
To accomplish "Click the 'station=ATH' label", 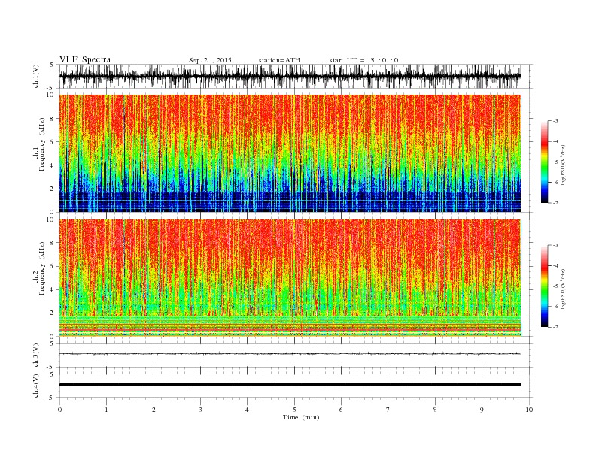I will click(x=279, y=60).
